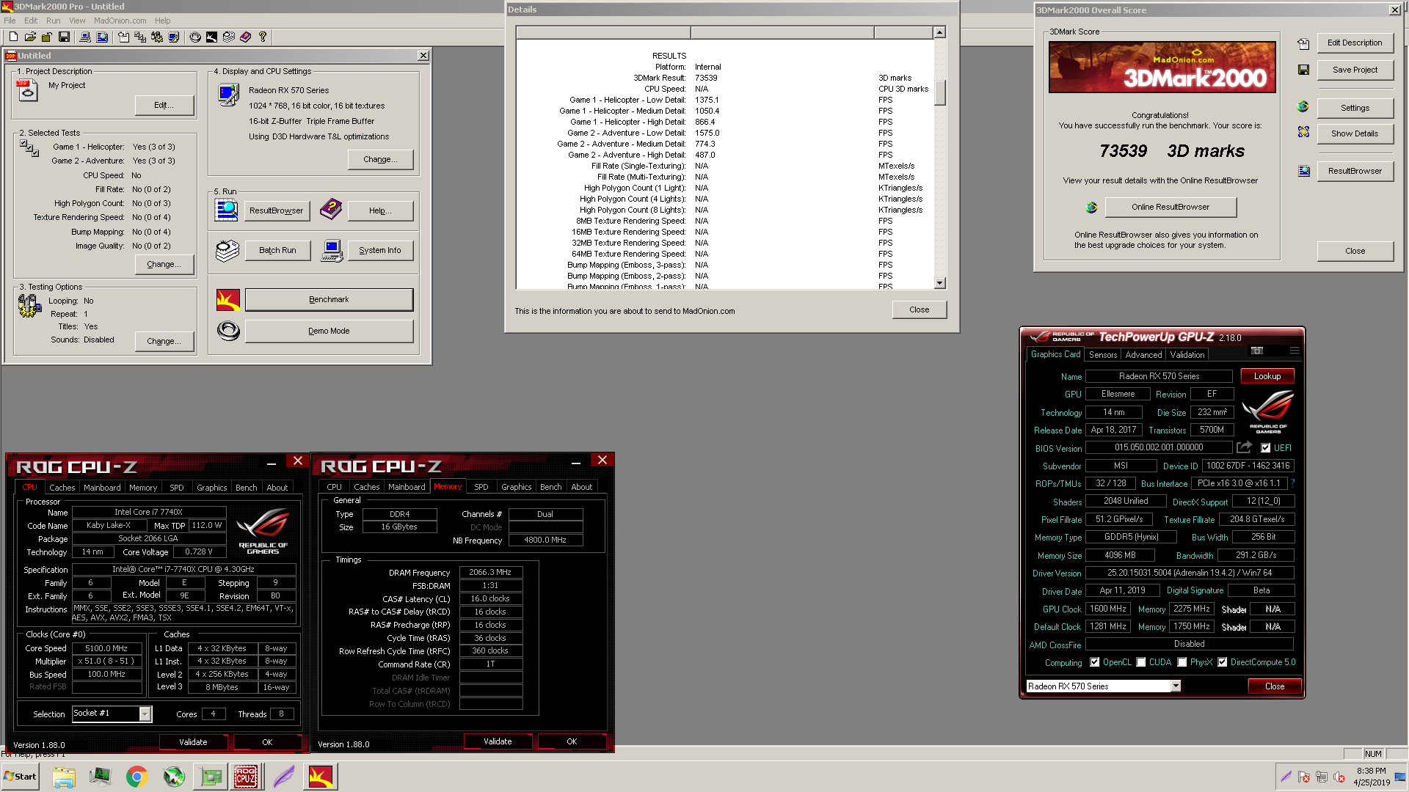The height and width of the screenshot is (792, 1409).
Task: Click the PCIe bus interface question mark
Action: click(1292, 483)
